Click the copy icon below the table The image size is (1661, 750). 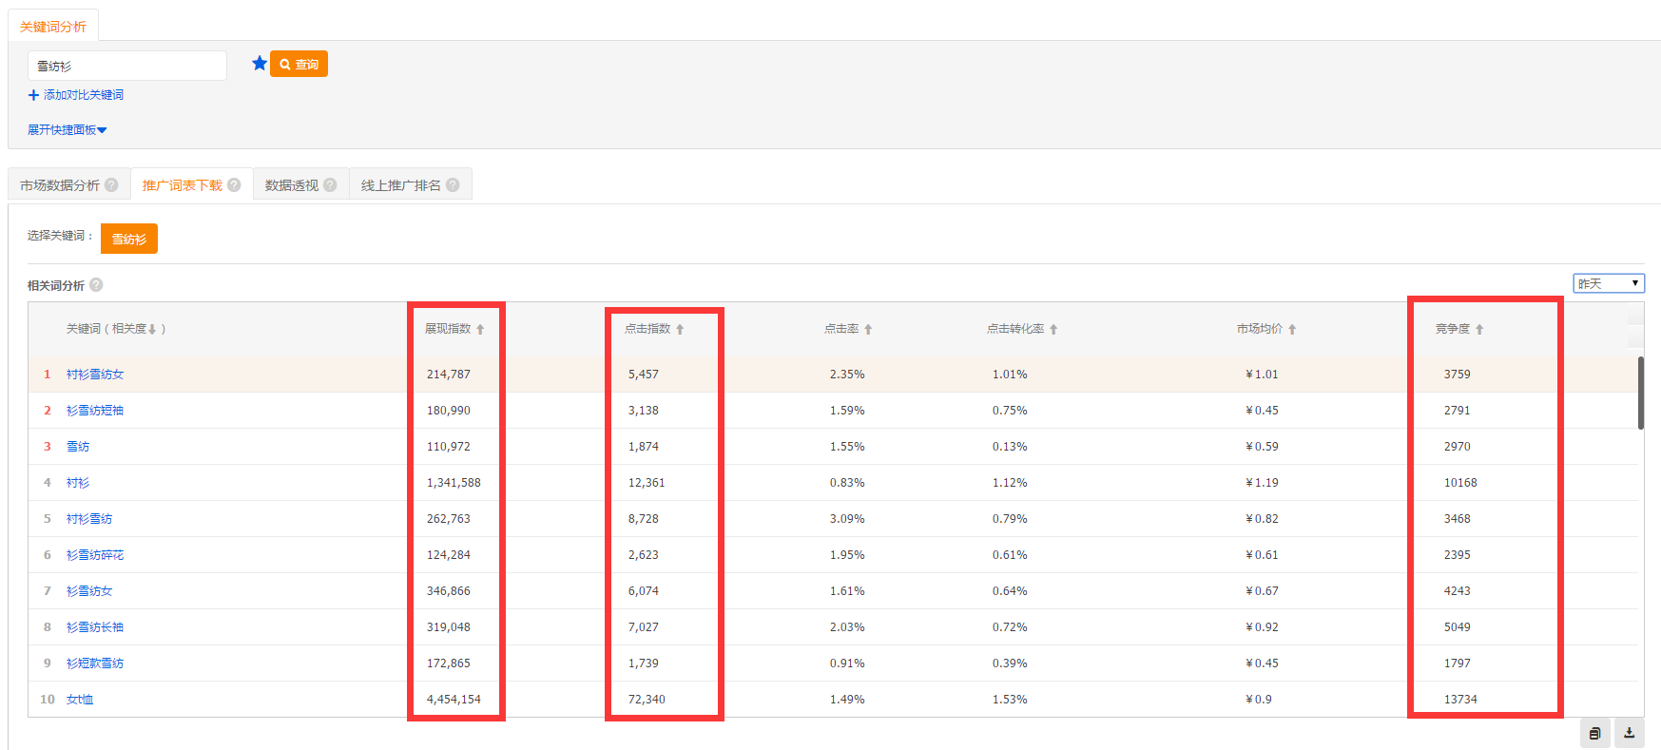point(1594,733)
